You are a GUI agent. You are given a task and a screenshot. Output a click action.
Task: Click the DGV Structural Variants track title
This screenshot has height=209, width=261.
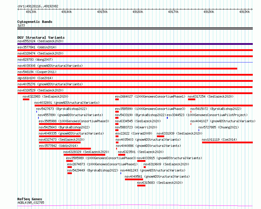click(x=41, y=38)
